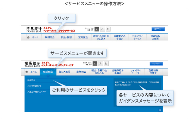Click the home icon in the lower expanded-menu screenshot
This screenshot has height=119, width=189.
click(x=27, y=72)
